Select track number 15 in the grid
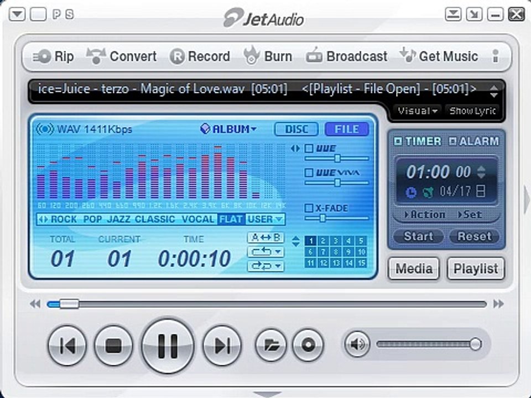 coord(361,263)
